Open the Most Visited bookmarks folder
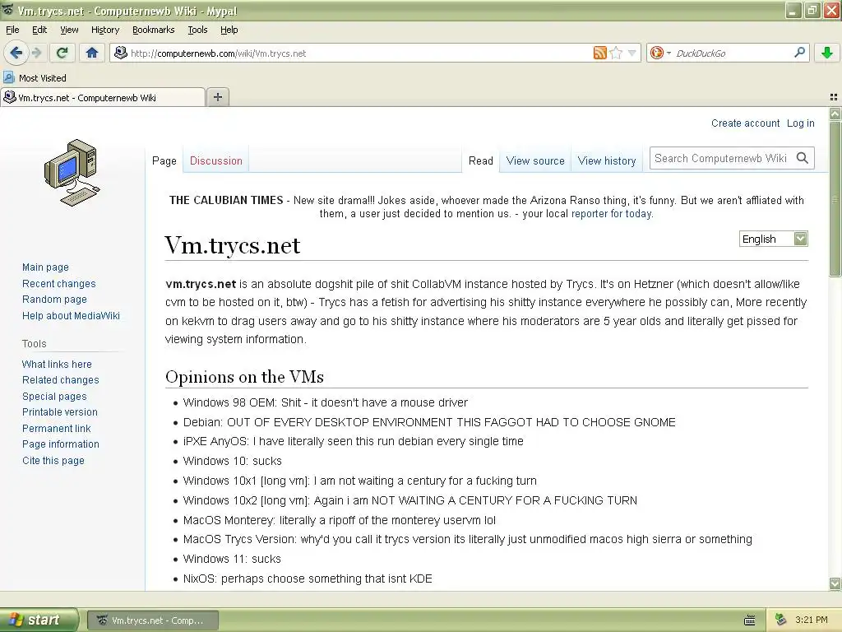Screen dimensions: 842x632 coord(35,78)
